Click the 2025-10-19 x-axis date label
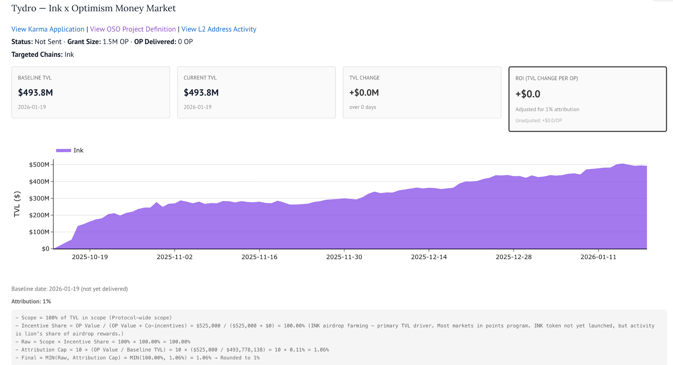Screen dimensions: 673x365 click(90, 257)
